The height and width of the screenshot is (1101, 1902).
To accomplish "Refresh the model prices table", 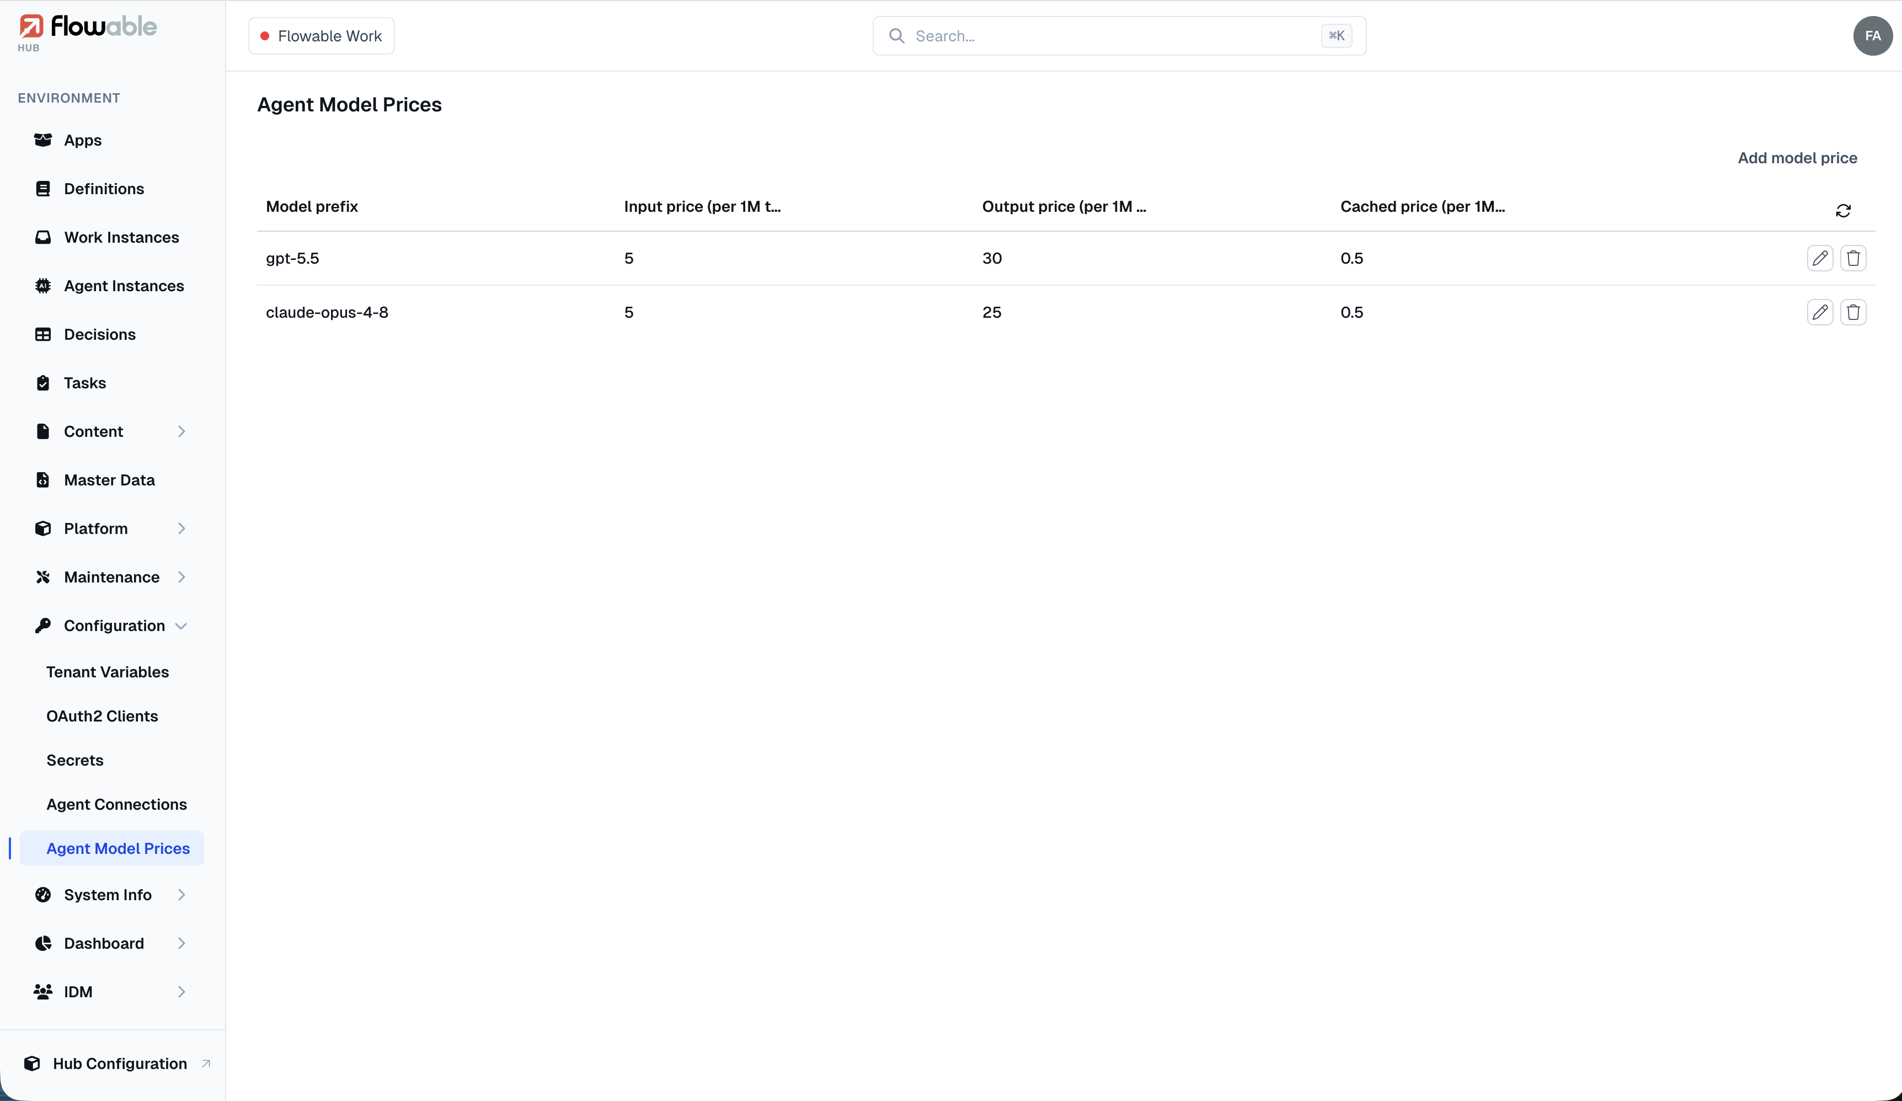I will tap(1843, 211).
